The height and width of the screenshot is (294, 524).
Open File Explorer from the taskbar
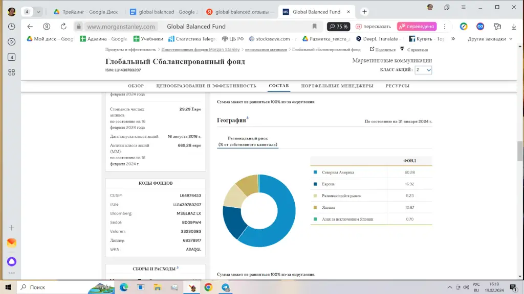point(158,287)
